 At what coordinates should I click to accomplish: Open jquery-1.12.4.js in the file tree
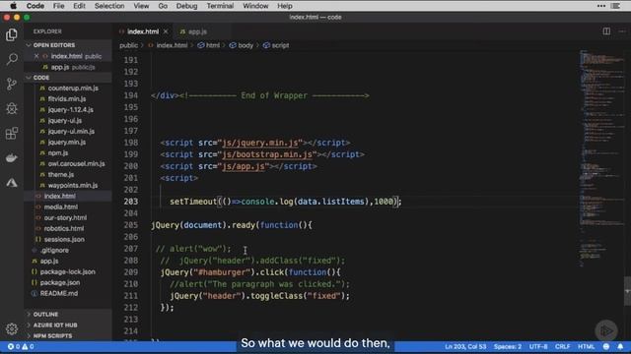[x=70, y=109]
